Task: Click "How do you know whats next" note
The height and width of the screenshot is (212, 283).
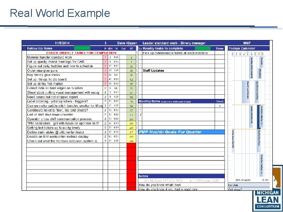Action: click(160, 185)
